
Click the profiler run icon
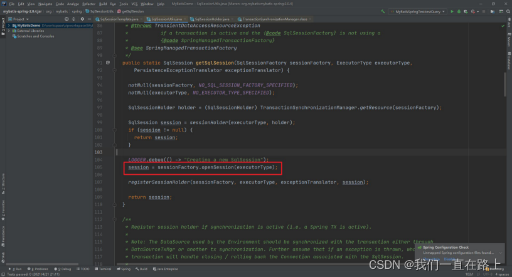[x=472, y=11]
